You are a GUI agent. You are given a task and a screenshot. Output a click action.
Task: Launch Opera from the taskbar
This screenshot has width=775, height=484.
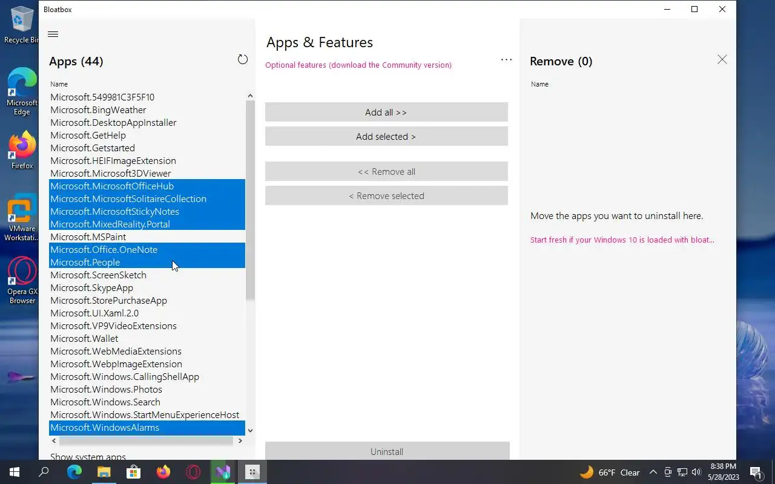point(193,472)
